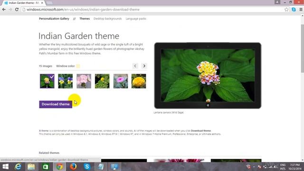Close the Indian Garden theme tab

42,3
